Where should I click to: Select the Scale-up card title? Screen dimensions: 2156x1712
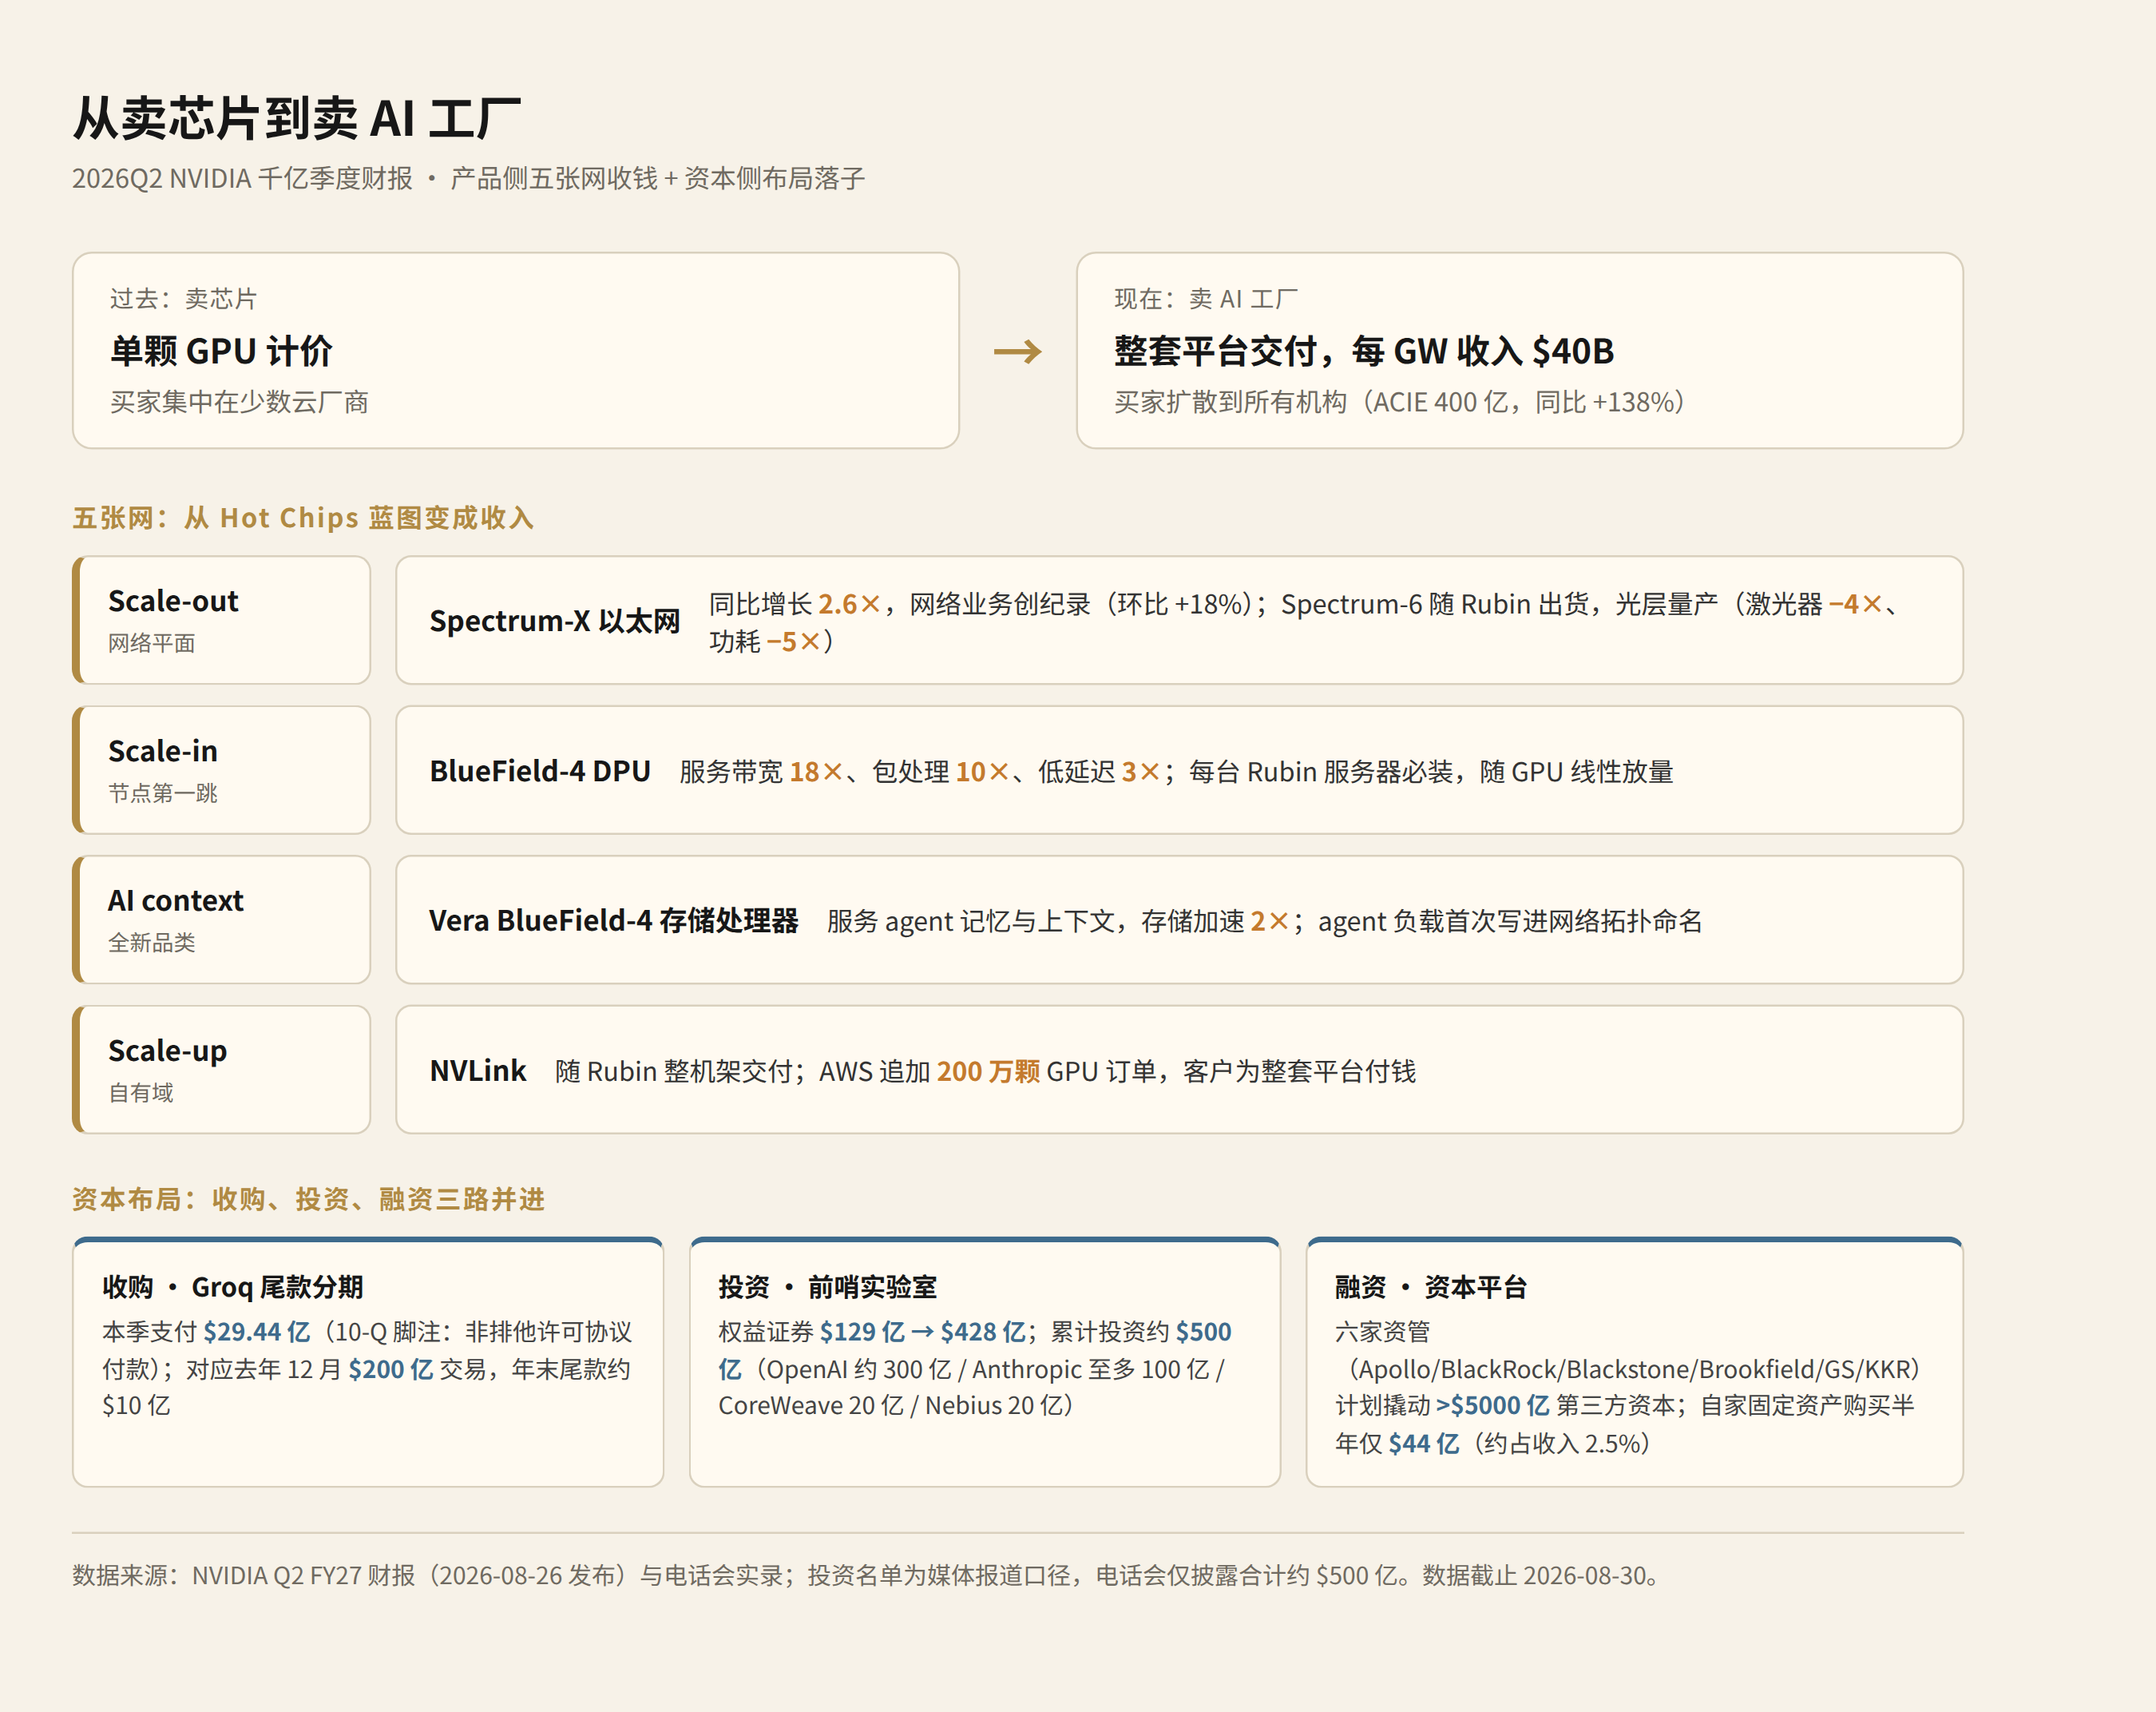click(x=168, y=1051)
